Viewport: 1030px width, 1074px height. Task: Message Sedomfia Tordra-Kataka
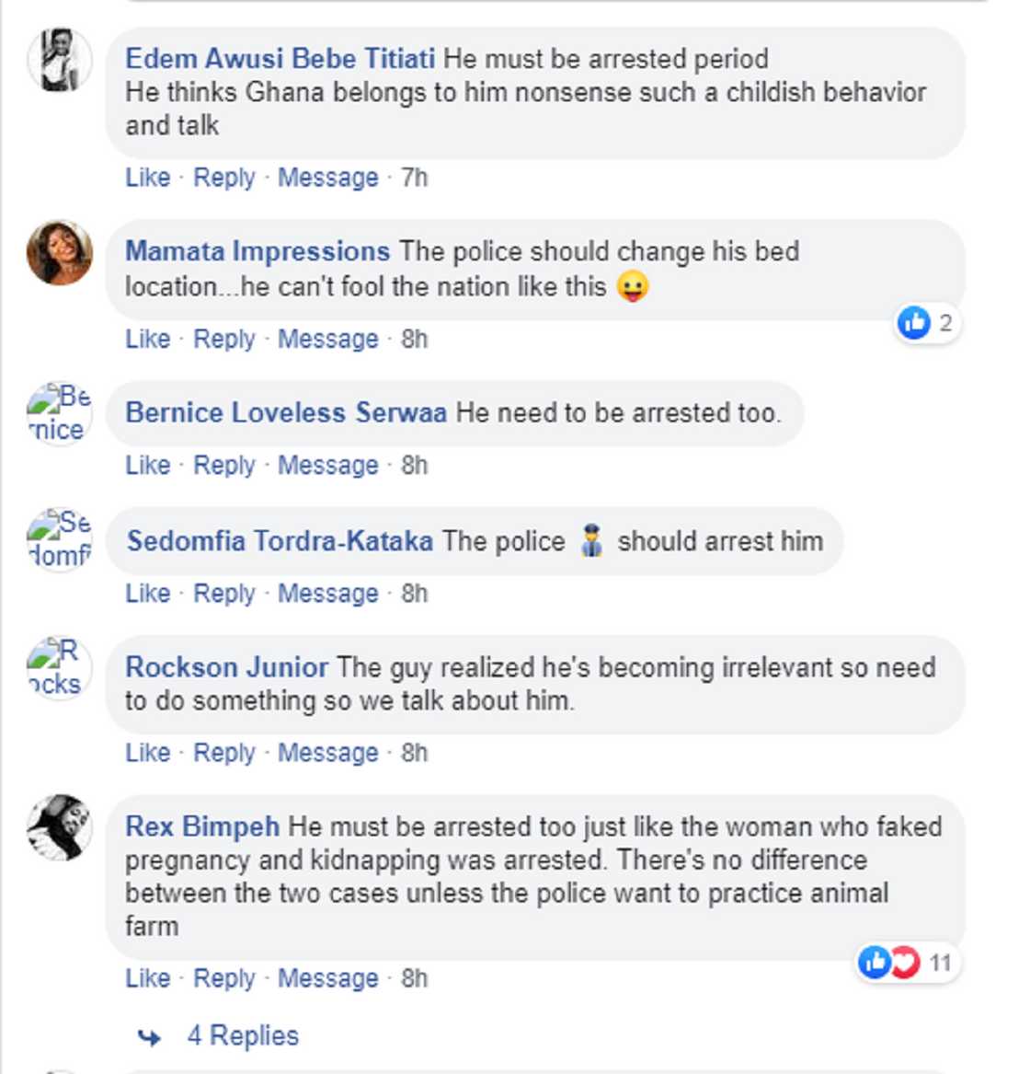(328, 594)
